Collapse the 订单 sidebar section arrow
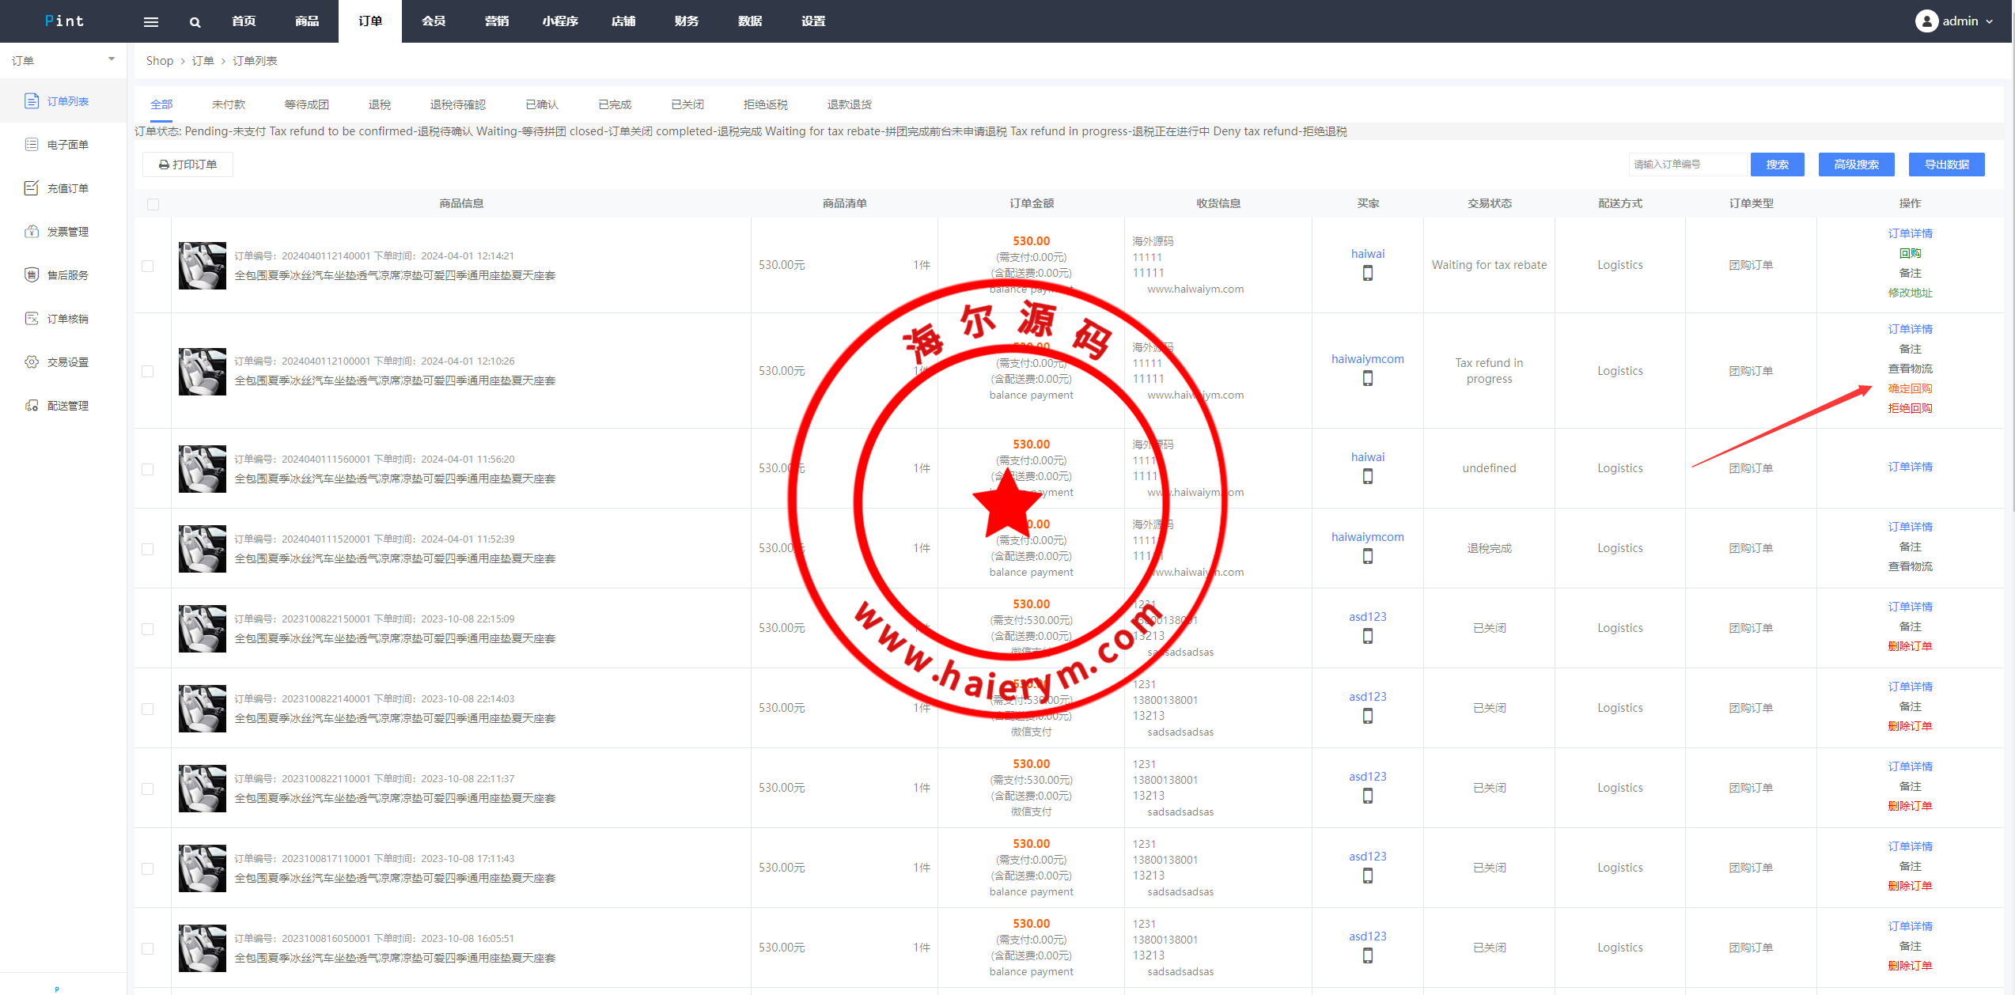Image resolution: width=2015 pixels, height=995 pixels. tap(112, 59)
